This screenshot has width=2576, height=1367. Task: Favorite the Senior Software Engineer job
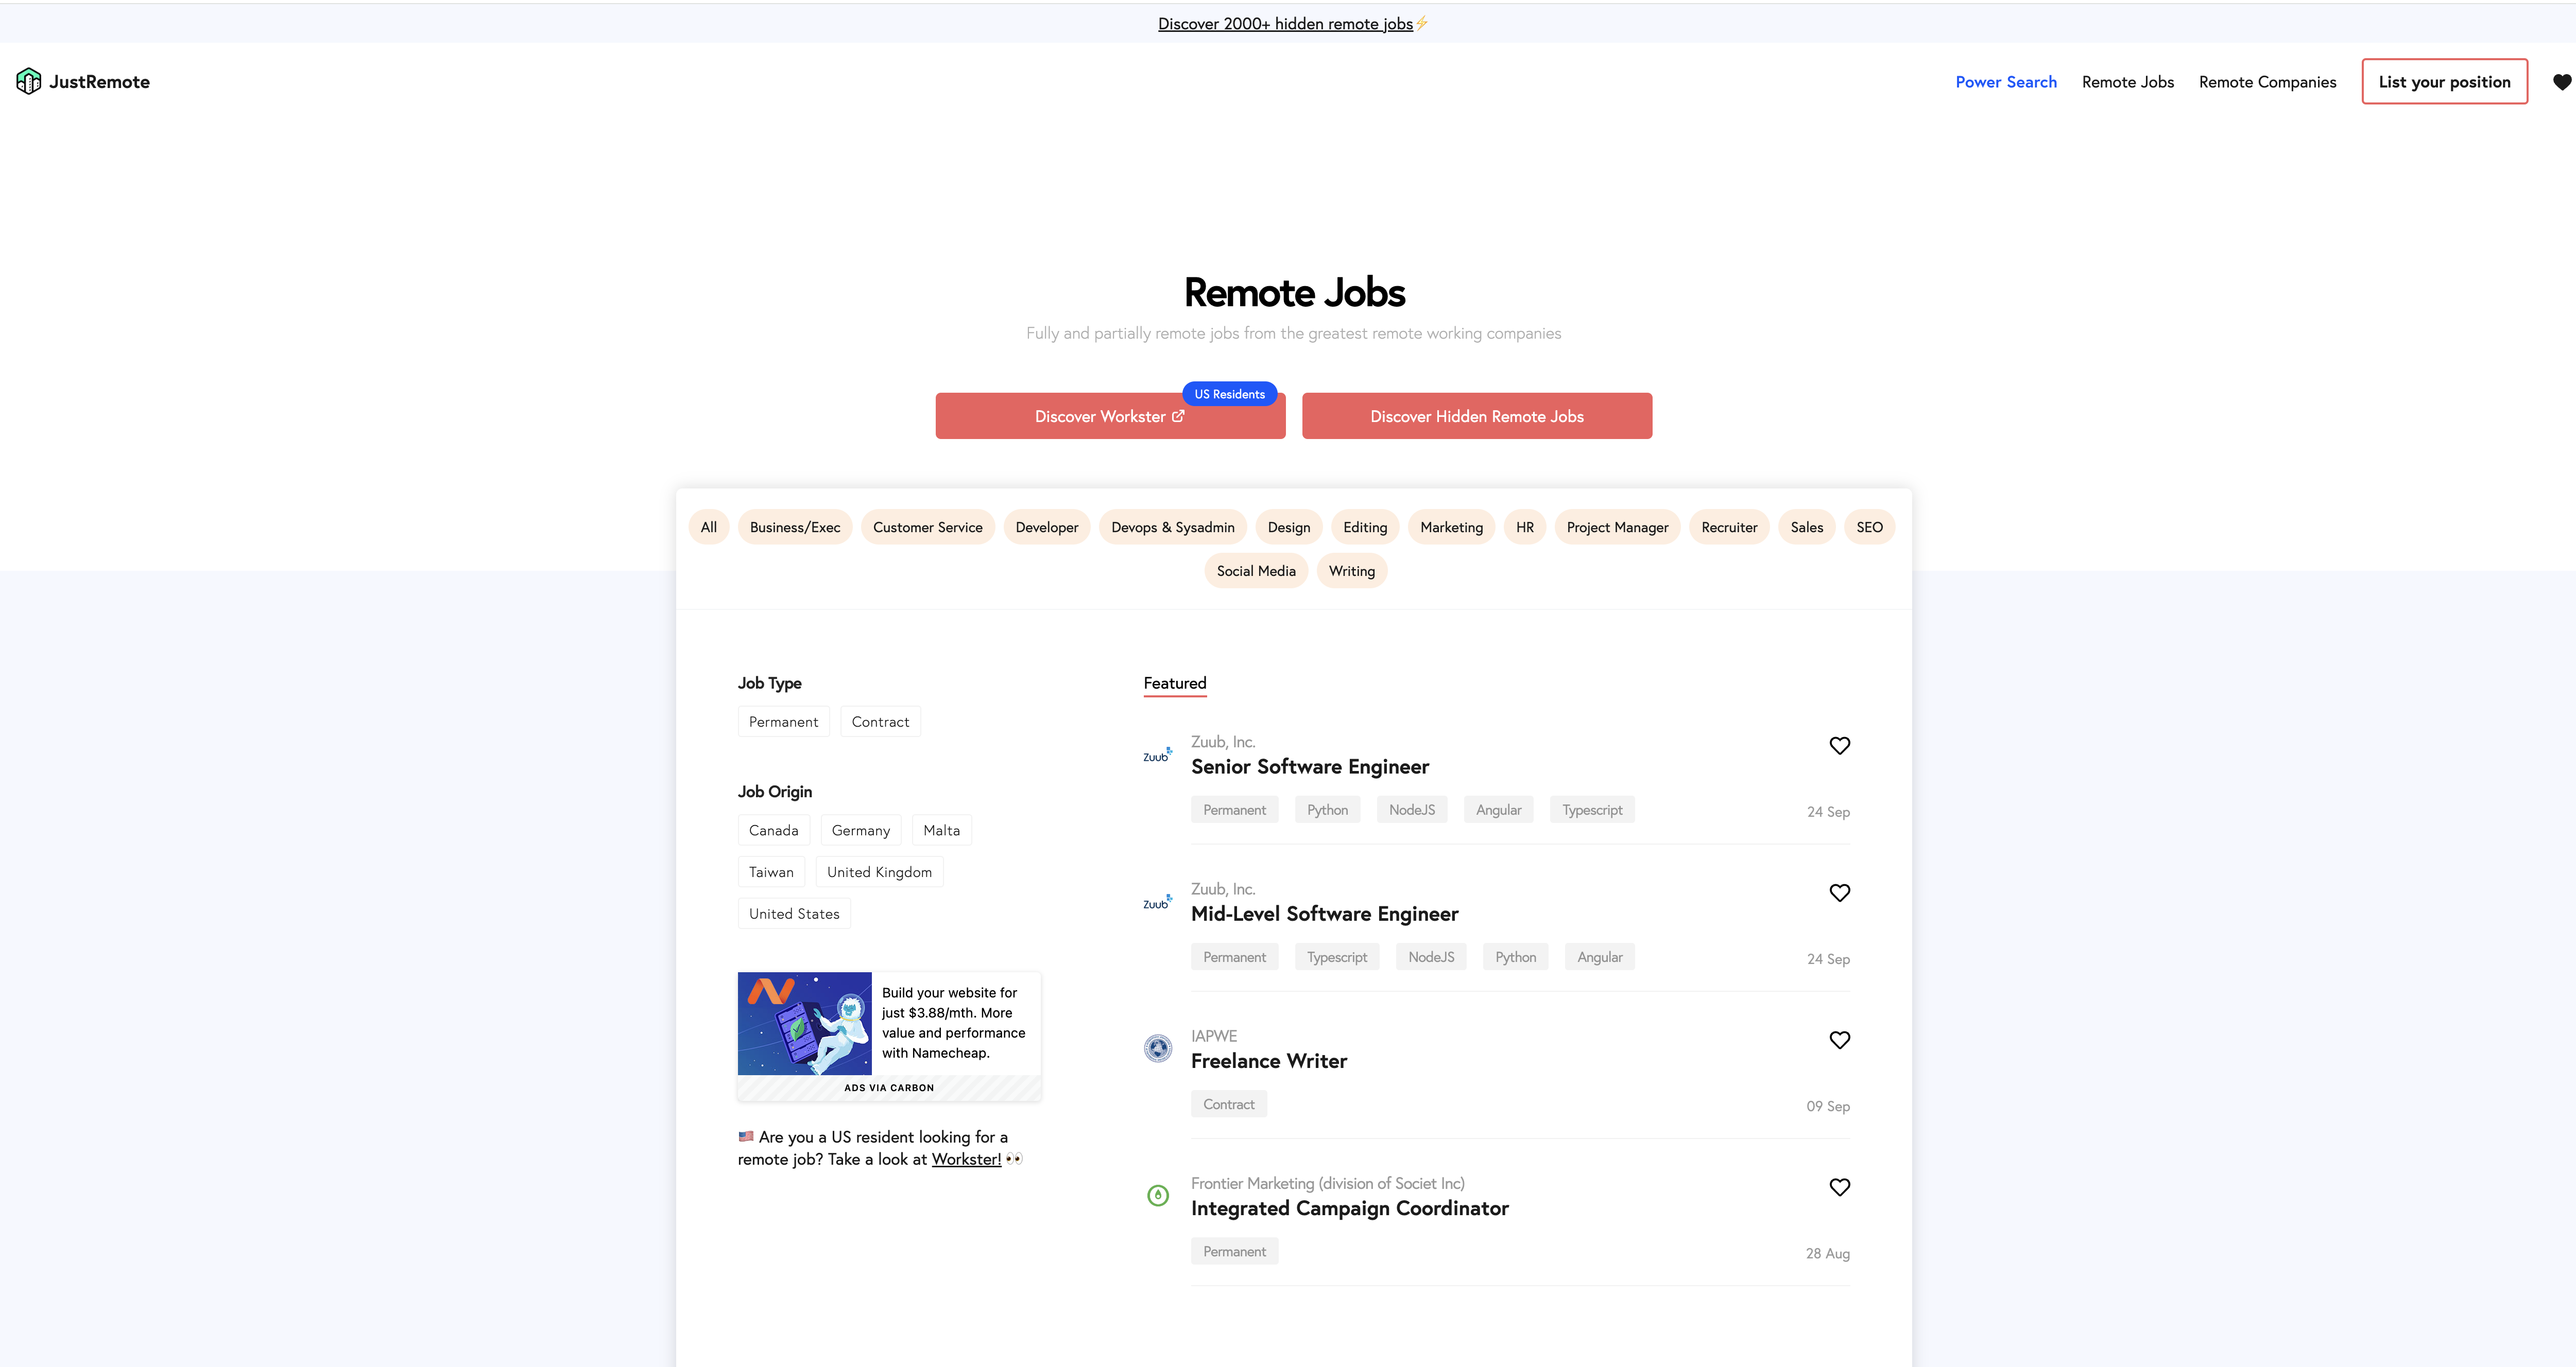(1839, 745)
